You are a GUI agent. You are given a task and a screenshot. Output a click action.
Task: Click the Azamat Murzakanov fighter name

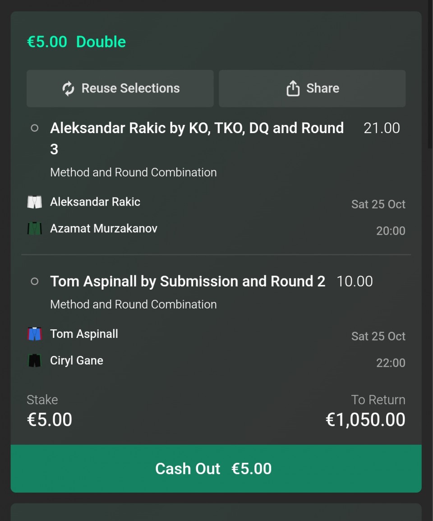(x=104, y=228)
